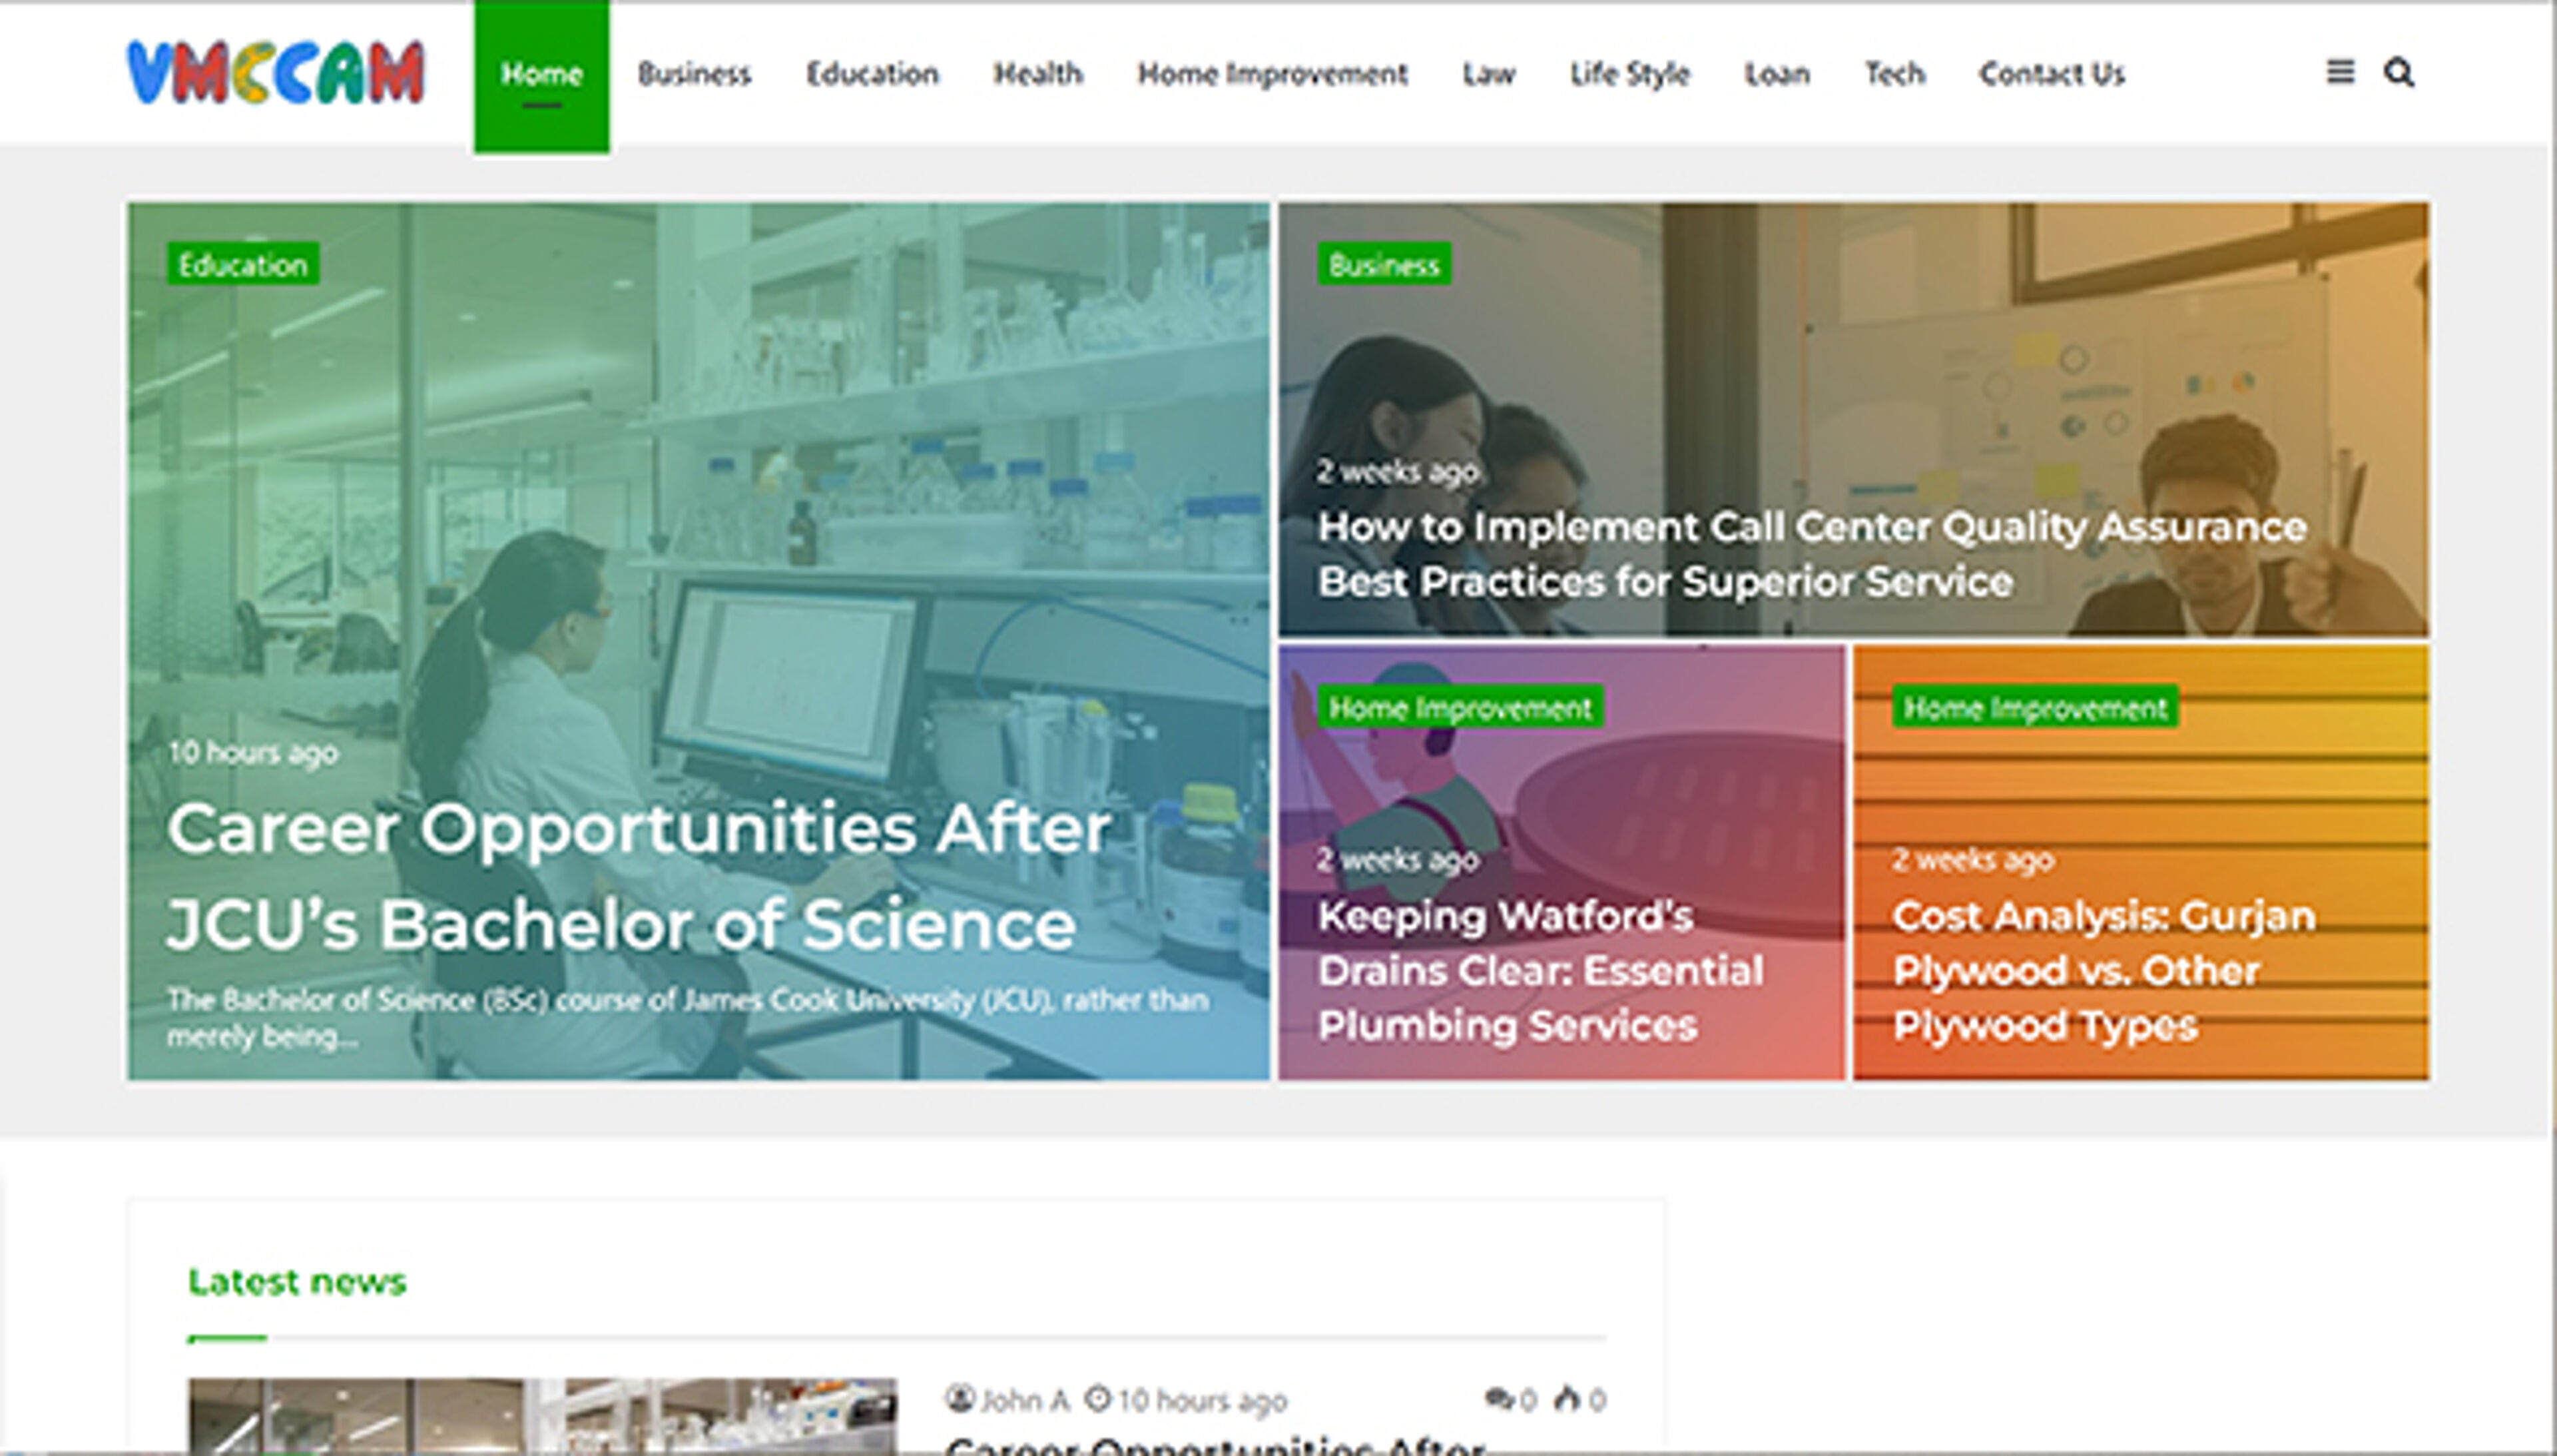Click the Education category badge on featured post

tap(243, 265)
